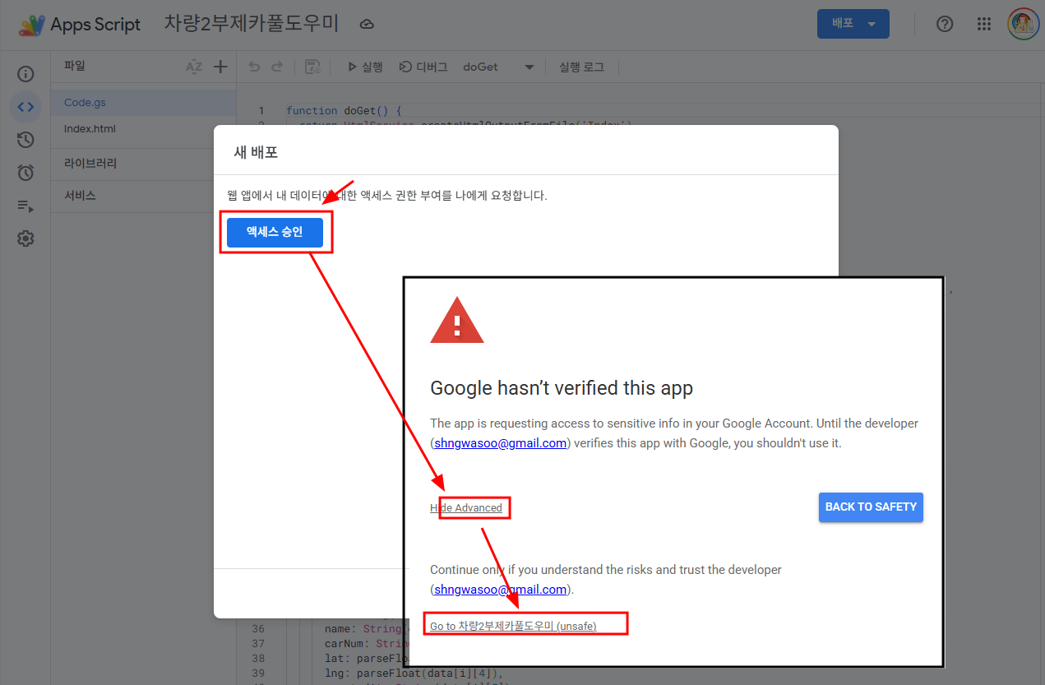
Task: Click the 새 배포 dialog title
Action: (x=257, y=152)
